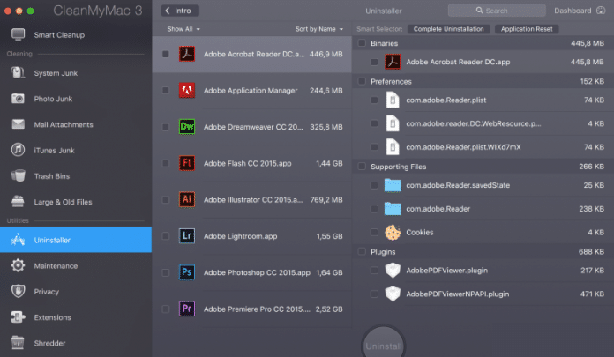Open the Uninstaller module in sidebar

[76, 240]
